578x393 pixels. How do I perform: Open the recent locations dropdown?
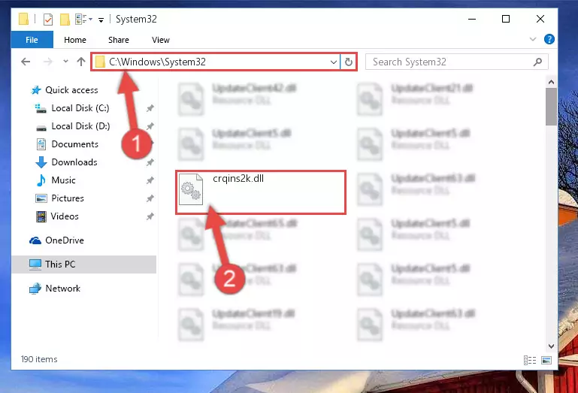pos(65,62)
